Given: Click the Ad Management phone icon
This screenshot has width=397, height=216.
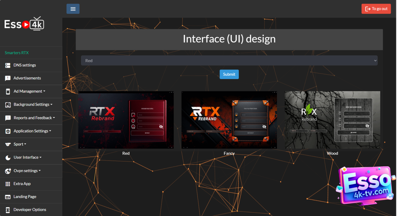Looking at the screenshot, I should (8, 91).
